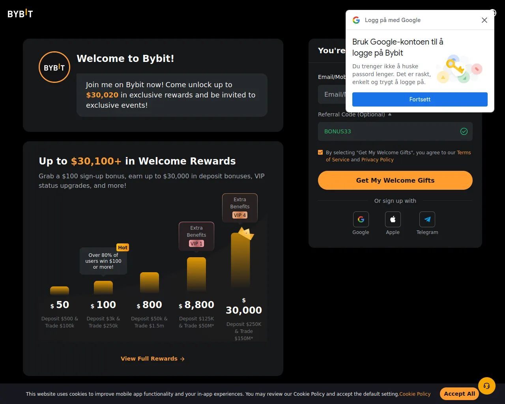Sign up with the Google icon
The width and height of the screenshot is (505, 404).
click(x=361, y=219)
